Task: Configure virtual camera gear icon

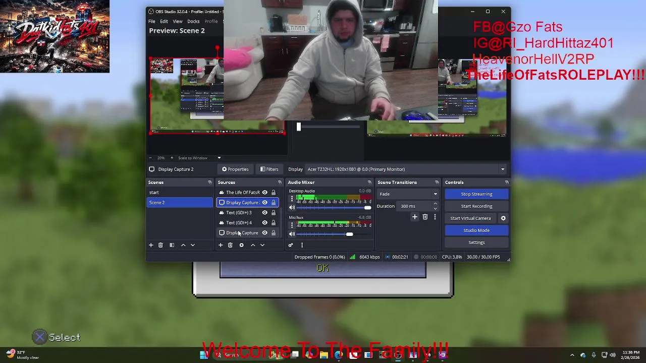Action: (503, 218)
